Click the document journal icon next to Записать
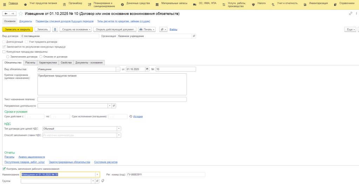Viewport: 359px width, 184px height. pyautogui.click(x=55, y=30)
